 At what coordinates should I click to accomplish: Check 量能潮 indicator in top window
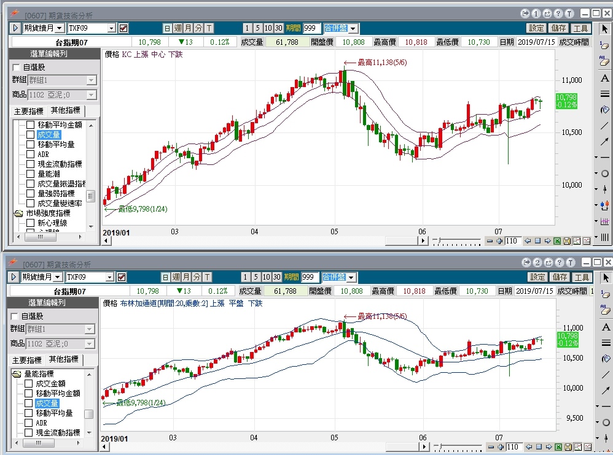(30, 174)
